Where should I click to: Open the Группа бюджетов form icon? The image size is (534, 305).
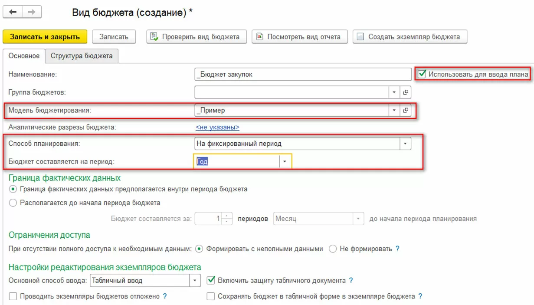pyautogui.click(x=406, y=92)
